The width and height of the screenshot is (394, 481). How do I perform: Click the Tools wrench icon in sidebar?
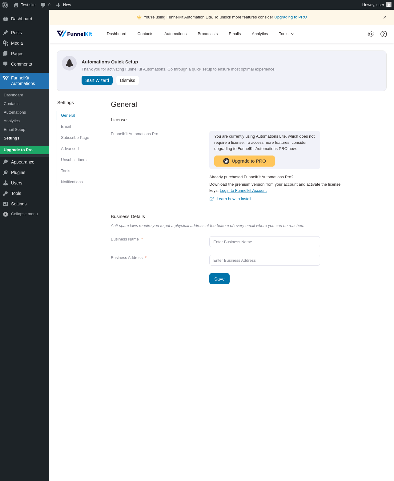(x=6, y=193)
